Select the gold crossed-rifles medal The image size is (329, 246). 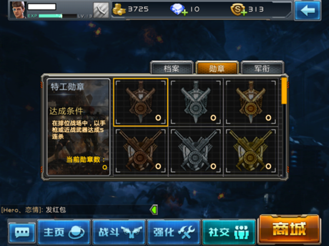coord(251,151)
